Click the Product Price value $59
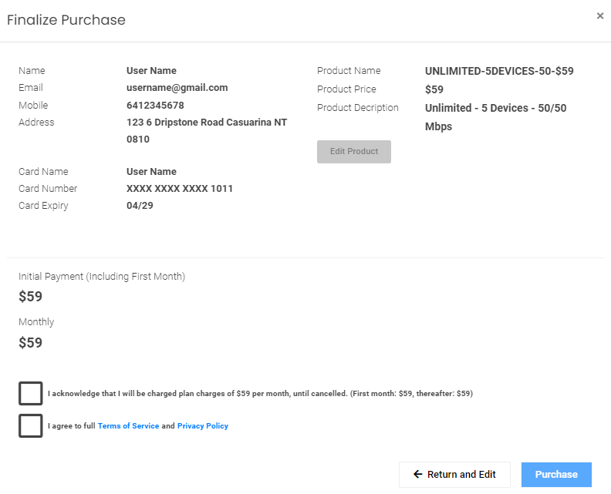Image resolution: width=611 pixels, height=494 pixels. pos(434,89)
